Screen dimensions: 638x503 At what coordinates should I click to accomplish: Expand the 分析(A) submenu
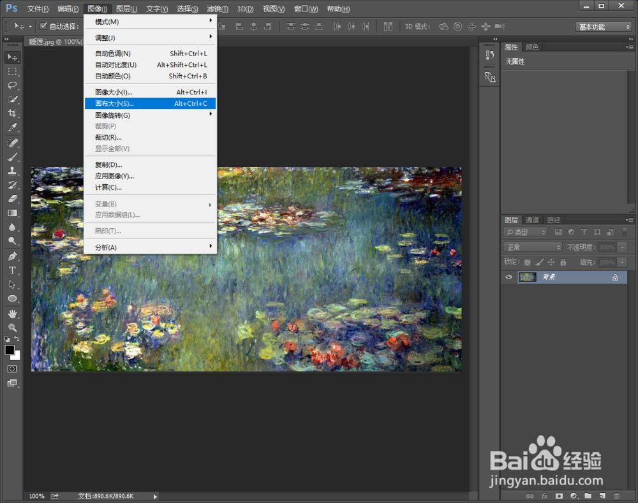150,247
